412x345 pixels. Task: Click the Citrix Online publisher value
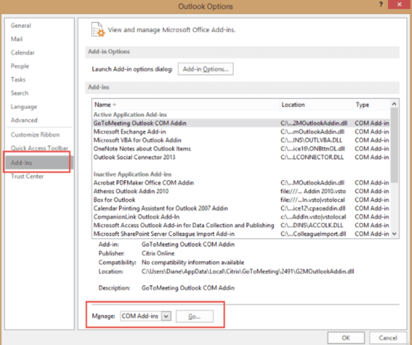click(158, 254)
